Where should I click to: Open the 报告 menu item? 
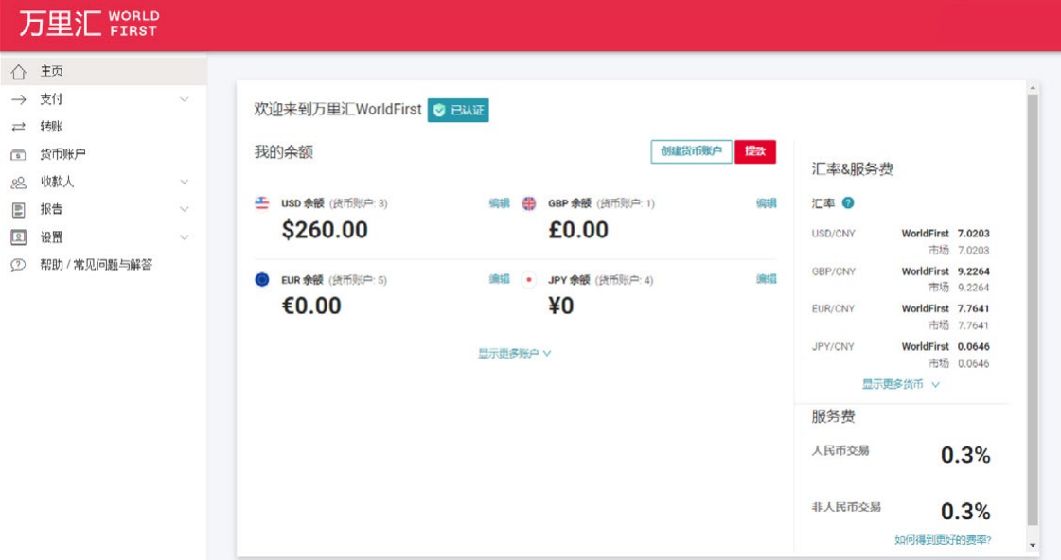click(103, 210)
